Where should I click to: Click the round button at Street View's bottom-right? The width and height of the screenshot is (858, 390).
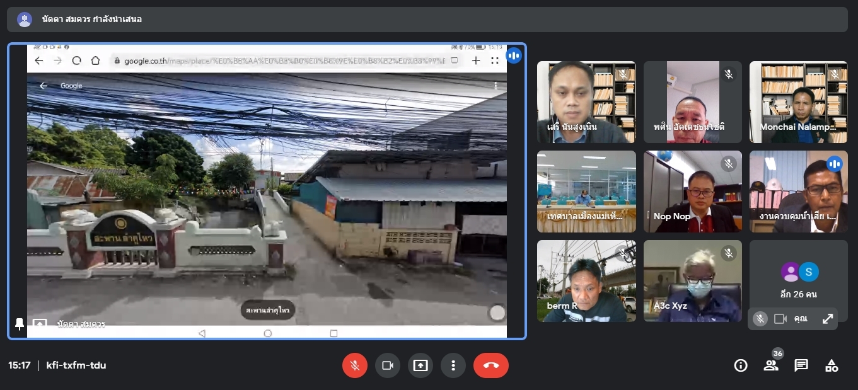[497, 313]
